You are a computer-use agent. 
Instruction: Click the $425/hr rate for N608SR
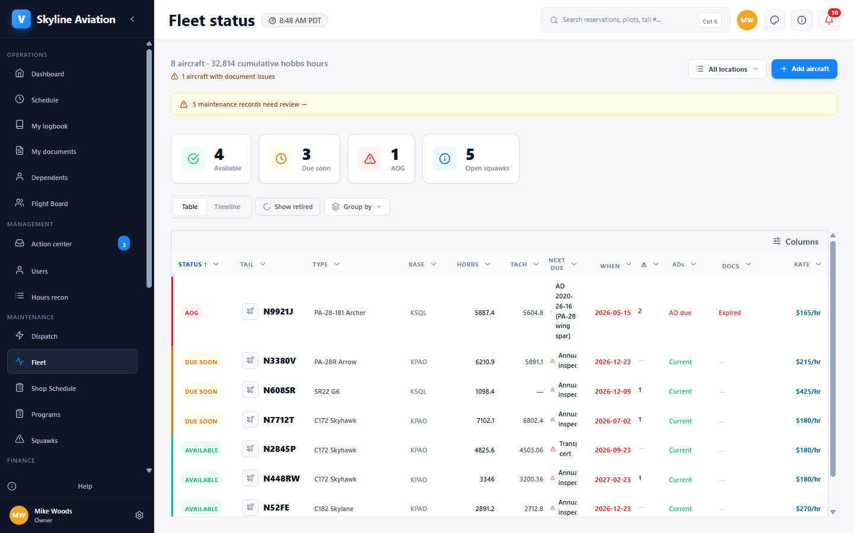[808, 391]
